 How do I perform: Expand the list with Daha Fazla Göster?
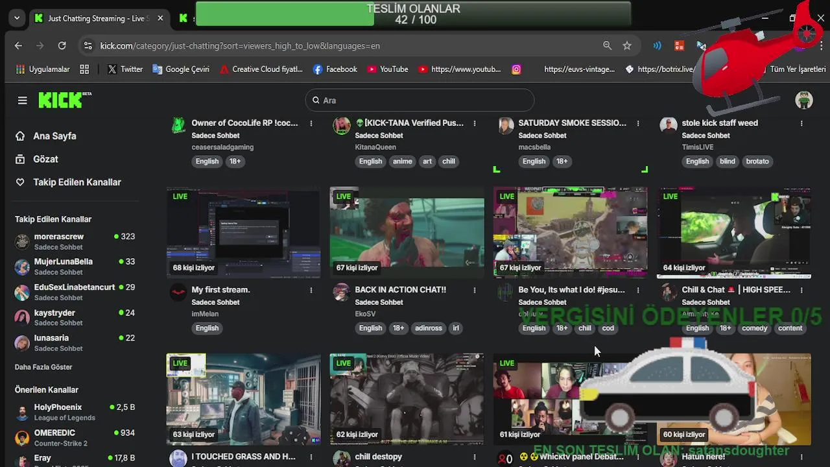(x=43, y=367)
